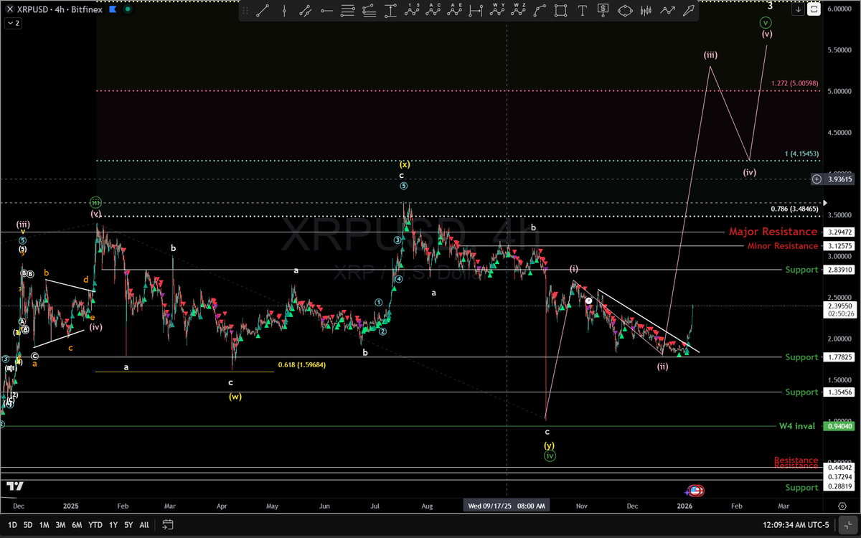Click the US flag economic event marker

coord(697,491)
